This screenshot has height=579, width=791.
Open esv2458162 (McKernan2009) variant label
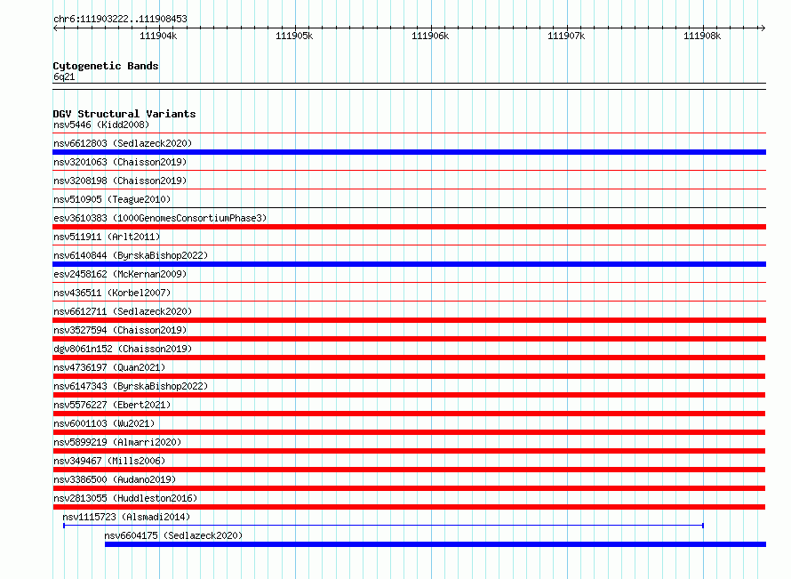120,274
